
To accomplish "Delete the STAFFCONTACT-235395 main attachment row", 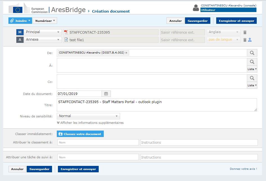I will point(245,32).
